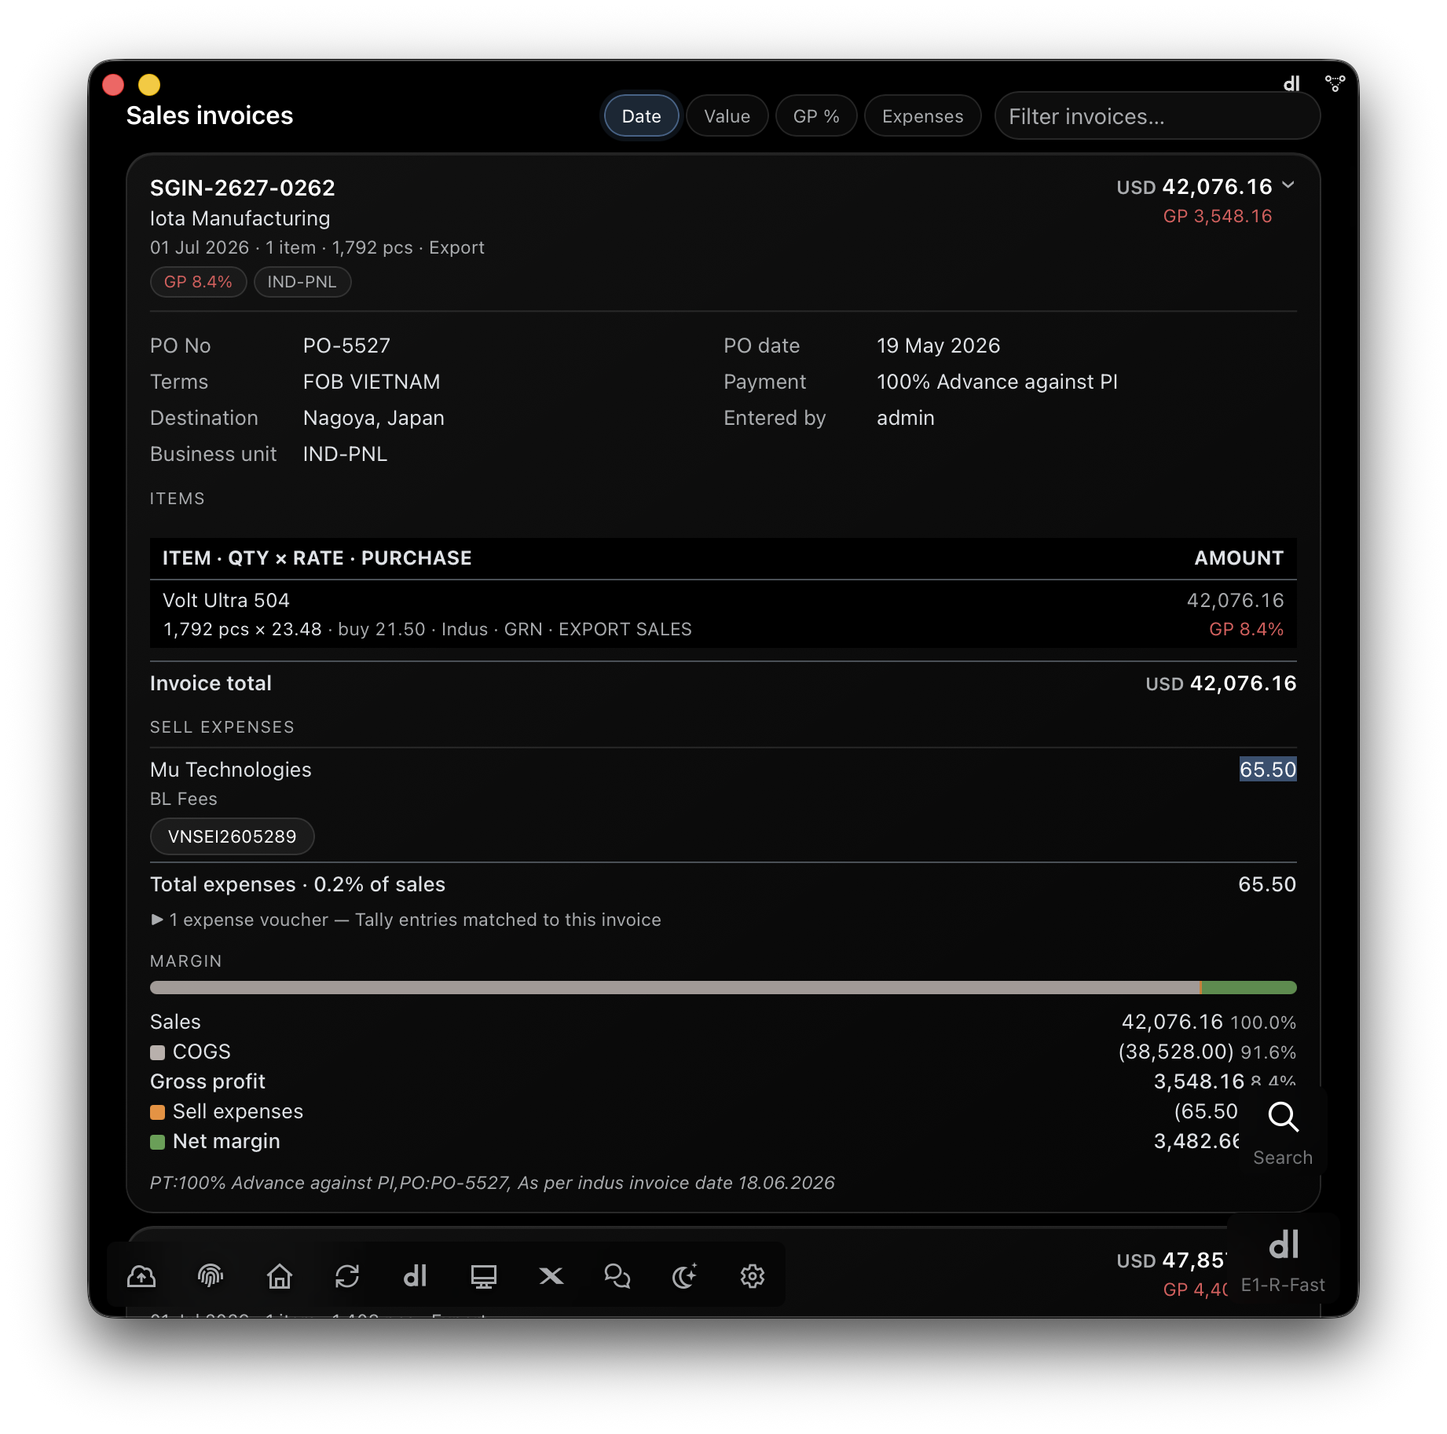Screen dimensions: 1447x1434
Task: Click the Volt Ultra 504 item row
Action: click(723, 614)
